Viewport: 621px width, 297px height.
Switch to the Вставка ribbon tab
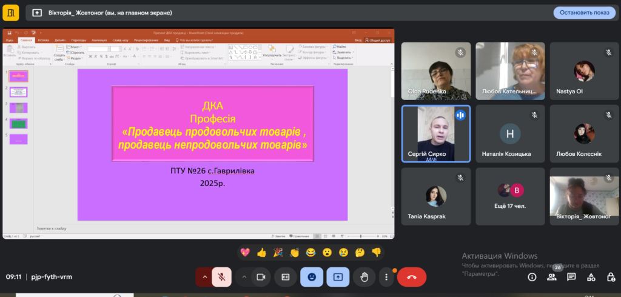pyautogui.click(x=43, y=40)
